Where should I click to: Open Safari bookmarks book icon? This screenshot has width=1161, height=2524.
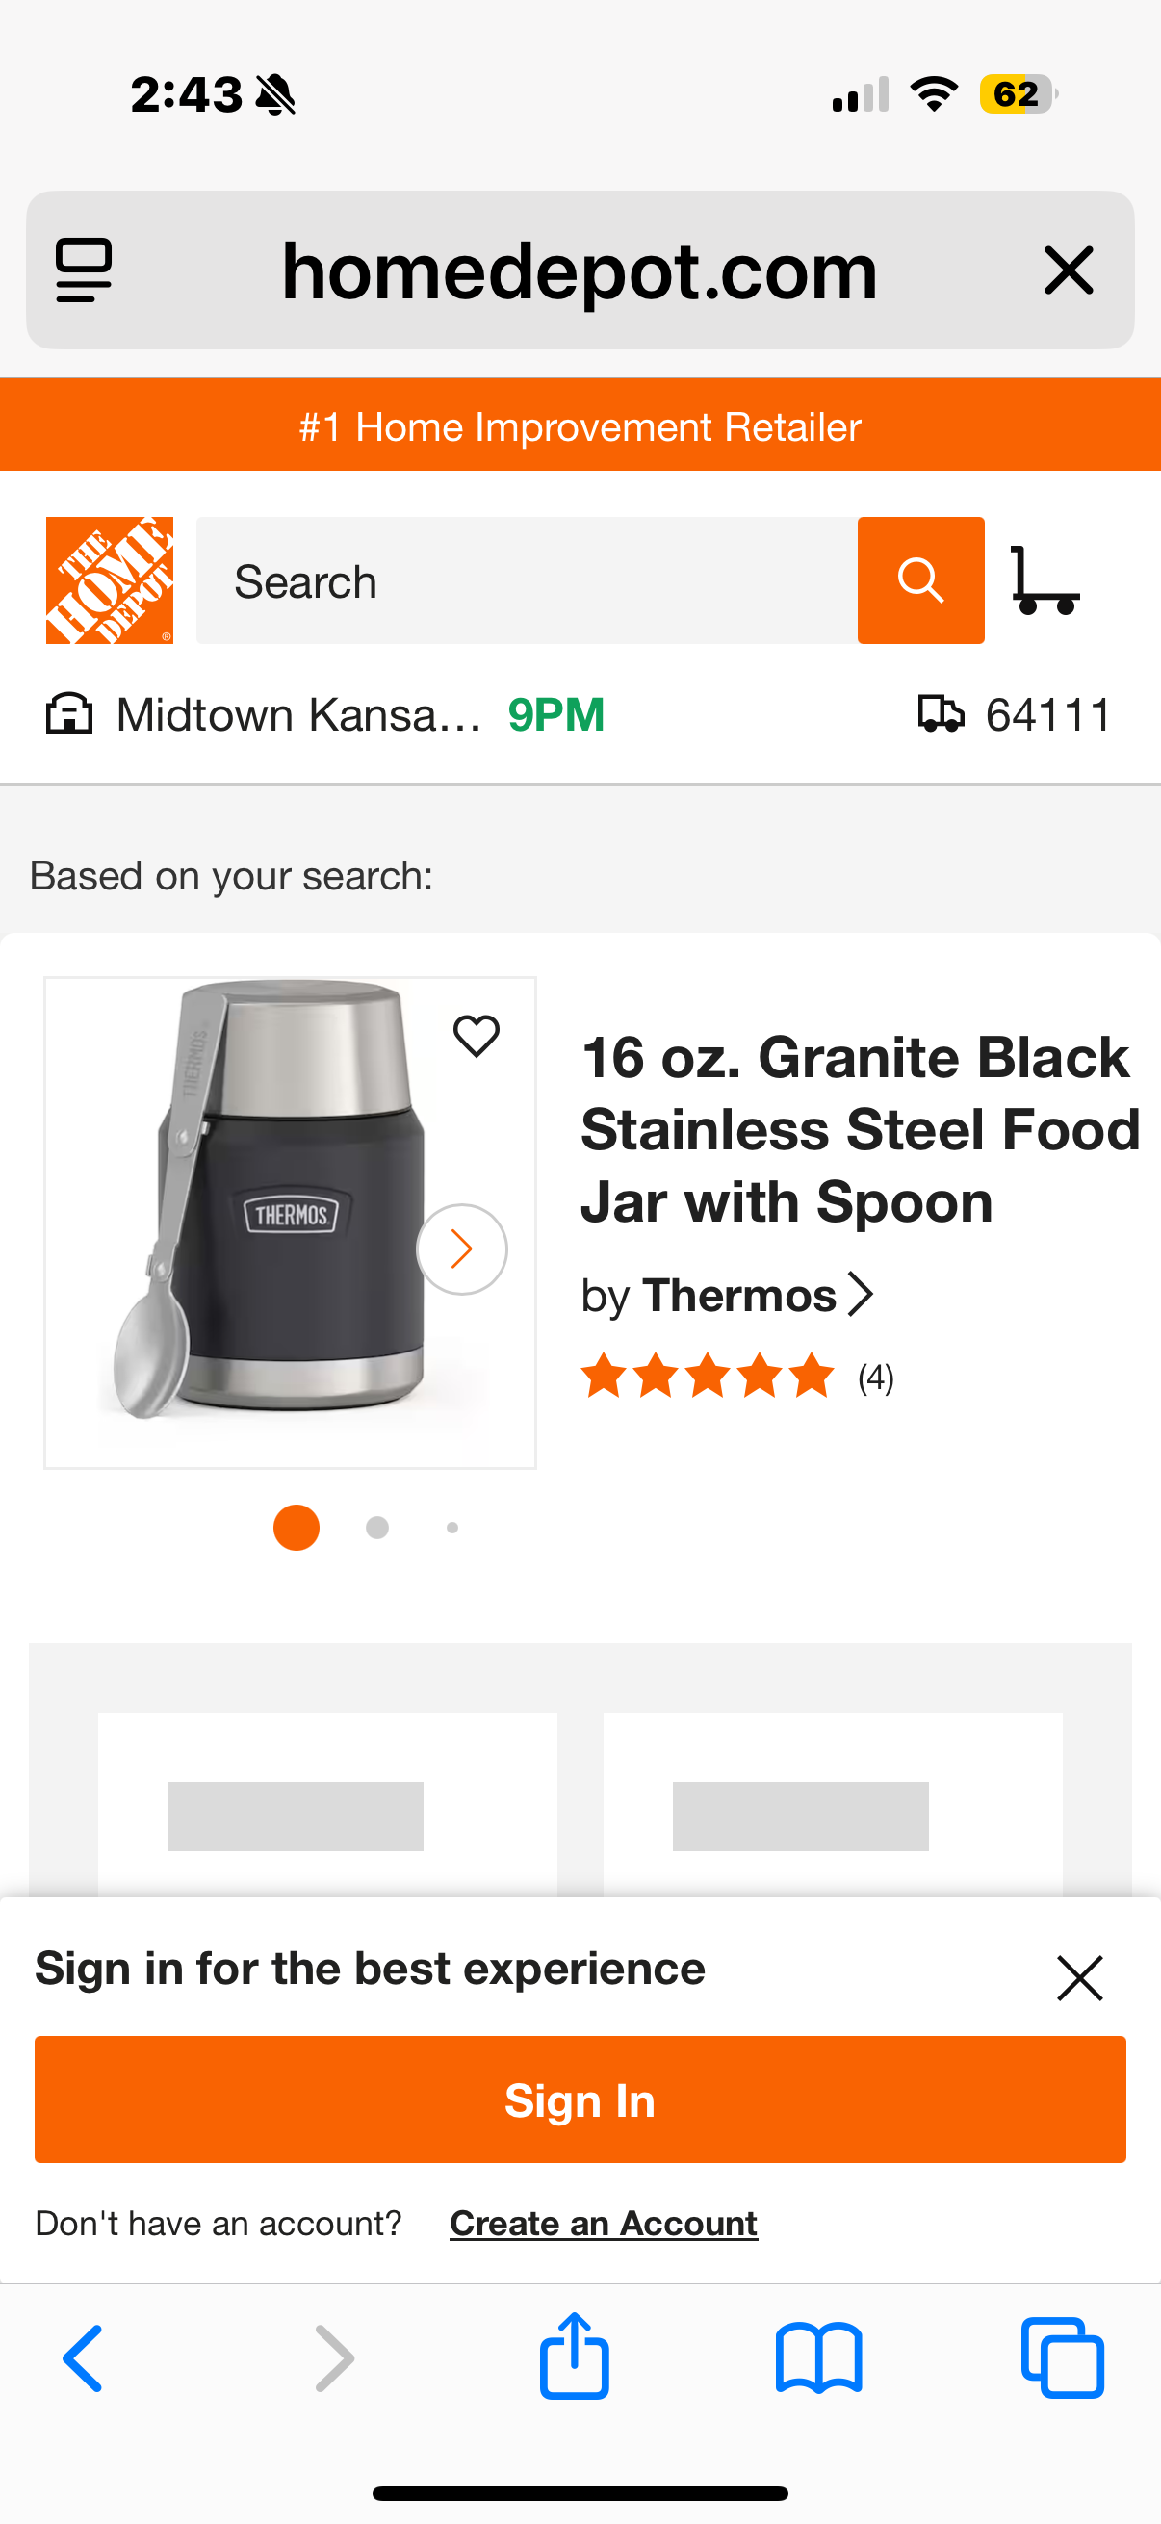pos(818,2358)
